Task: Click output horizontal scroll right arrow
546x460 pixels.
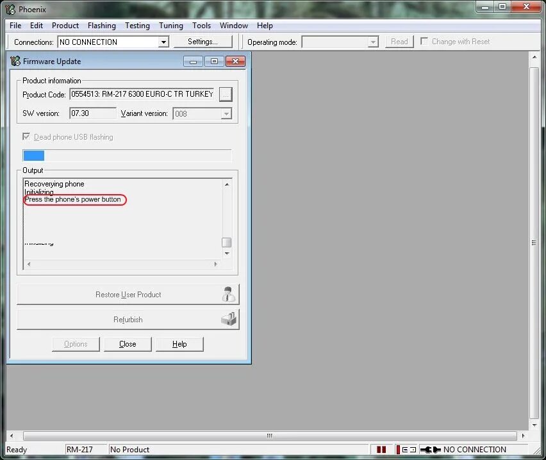Action: 216,264
